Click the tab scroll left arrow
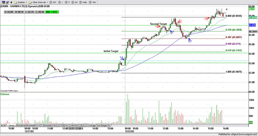The height and width of the screenshot is (136, 258). pyautogui.click(x=2, y=125)
